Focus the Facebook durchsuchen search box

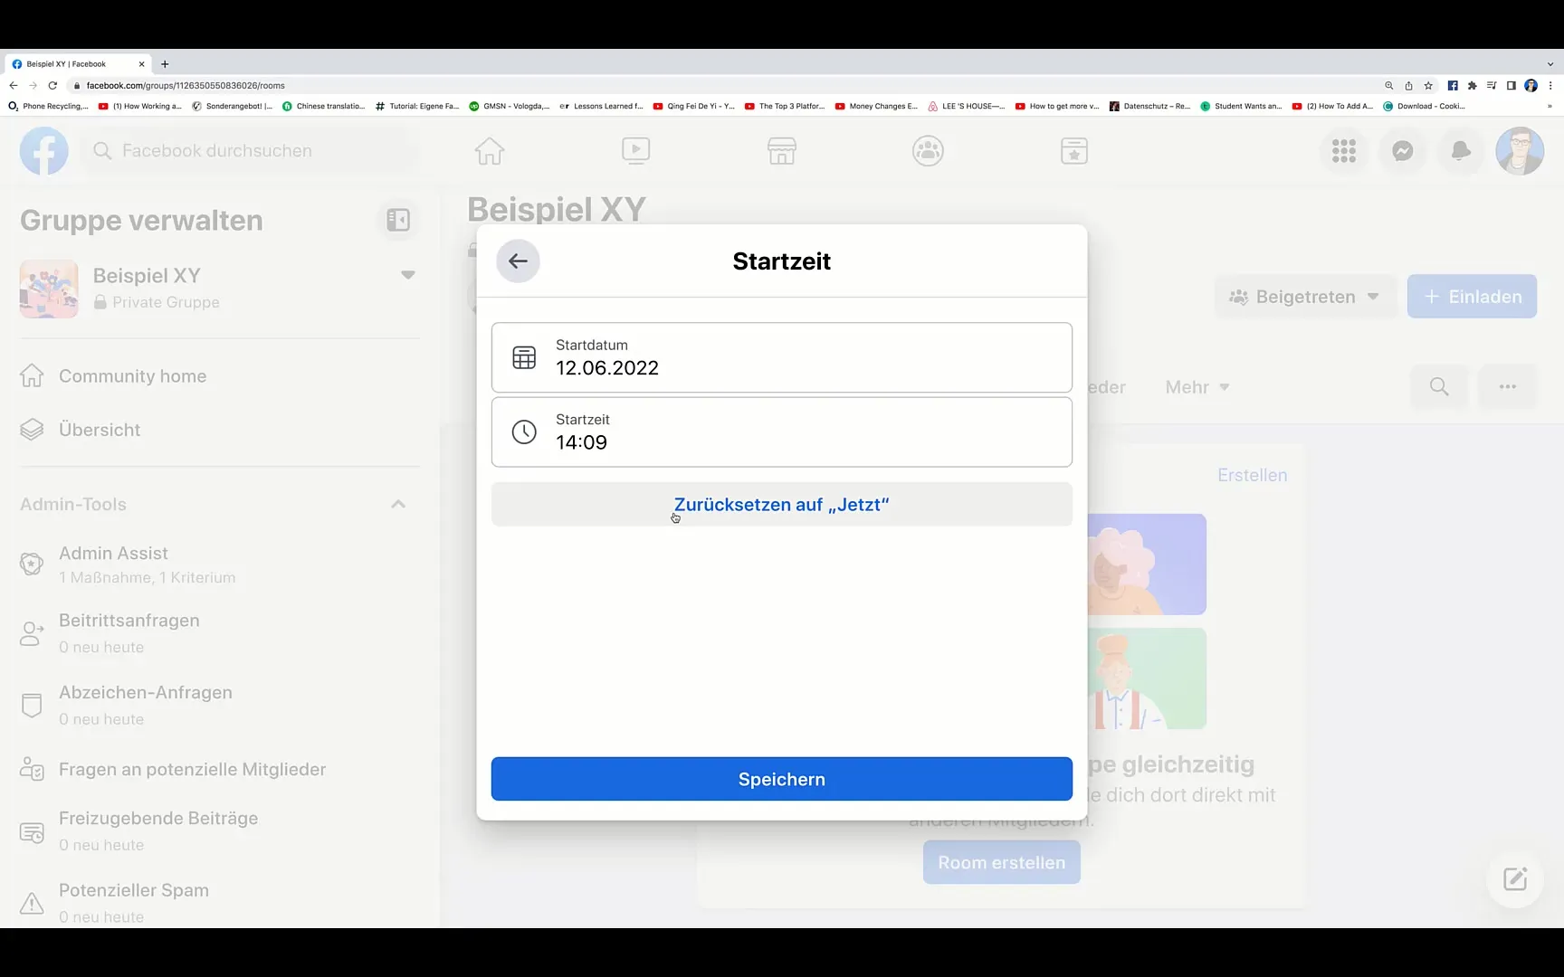point(252,151)
